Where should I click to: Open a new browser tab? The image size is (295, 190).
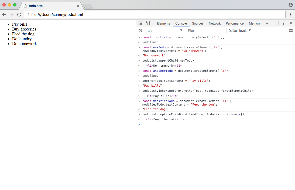87,6
